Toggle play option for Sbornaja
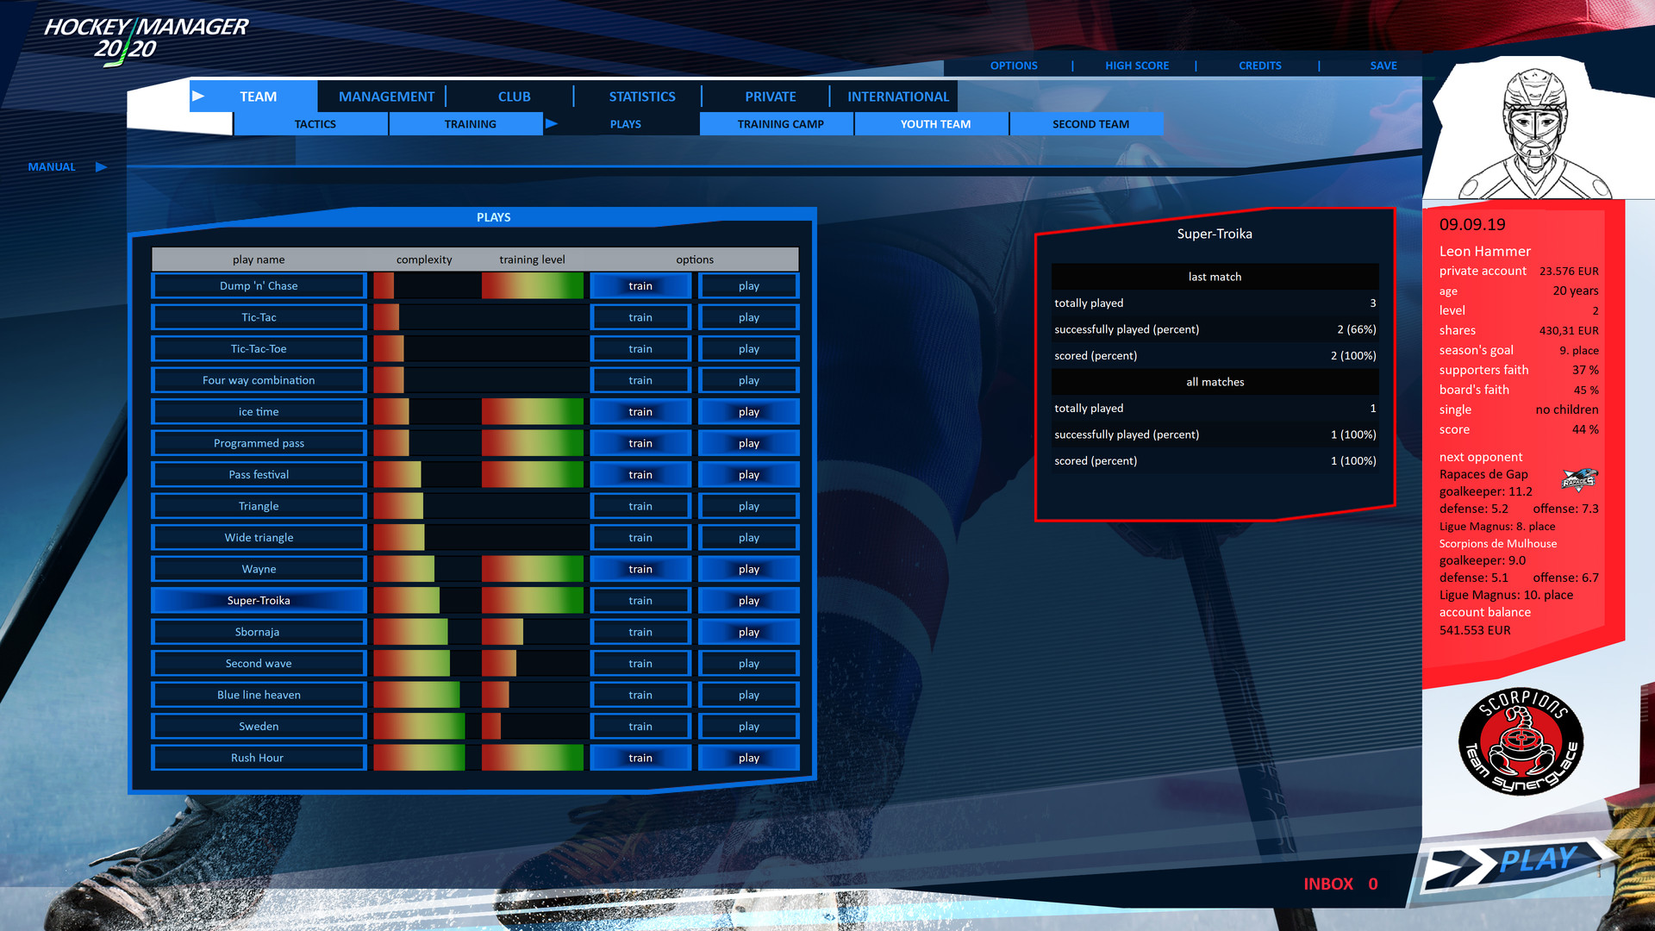Image resolution: width=1655 pixels, height=931 pixels. pos(748,632)
